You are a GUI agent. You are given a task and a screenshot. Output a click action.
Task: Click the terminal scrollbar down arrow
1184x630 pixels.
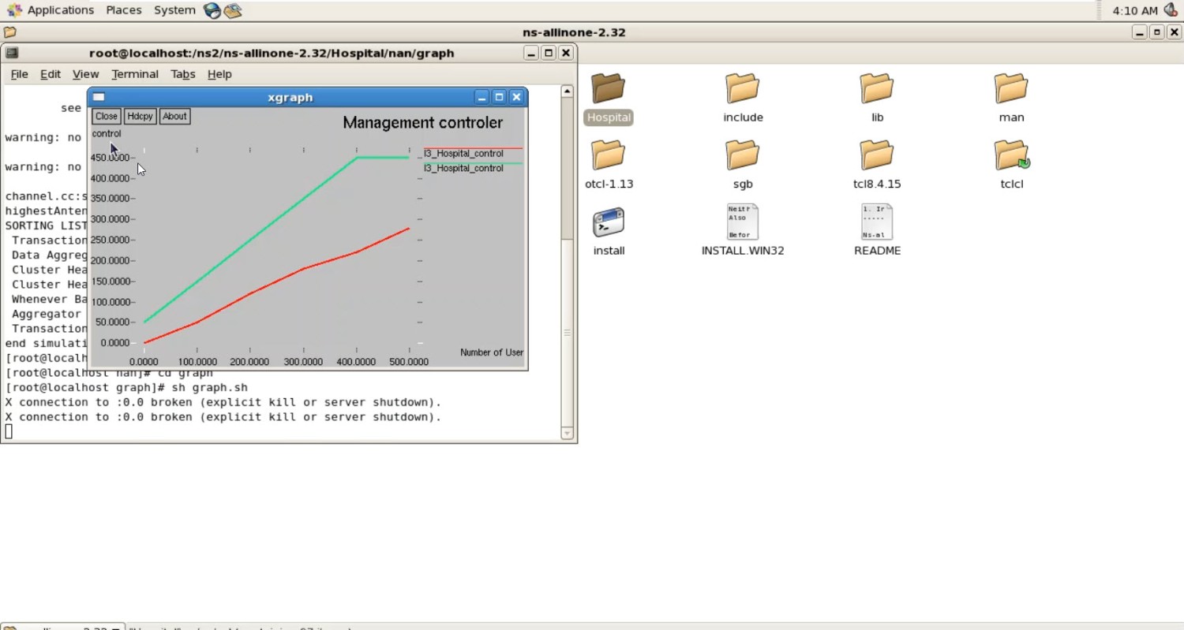(x=567, y=433)
